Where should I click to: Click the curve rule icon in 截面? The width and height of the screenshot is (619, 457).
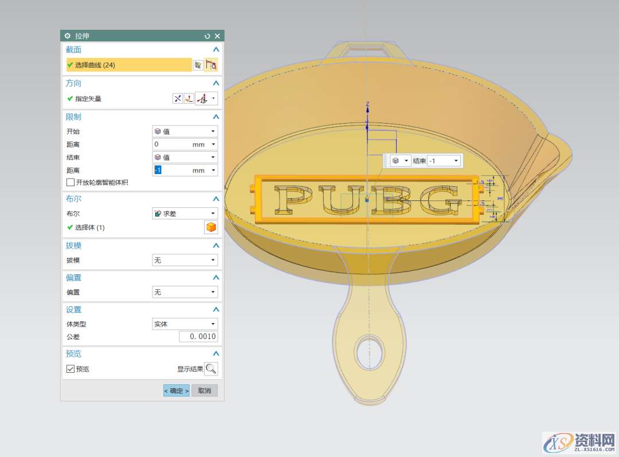click(x=211, y=65)
